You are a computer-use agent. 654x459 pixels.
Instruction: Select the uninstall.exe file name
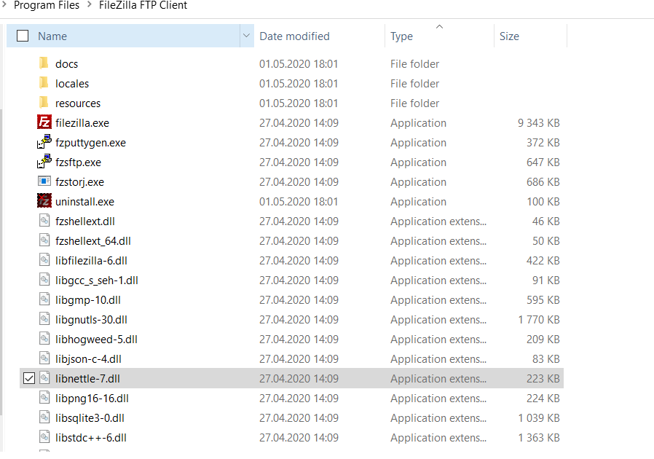pyautogui.click(x=84, y=202)
